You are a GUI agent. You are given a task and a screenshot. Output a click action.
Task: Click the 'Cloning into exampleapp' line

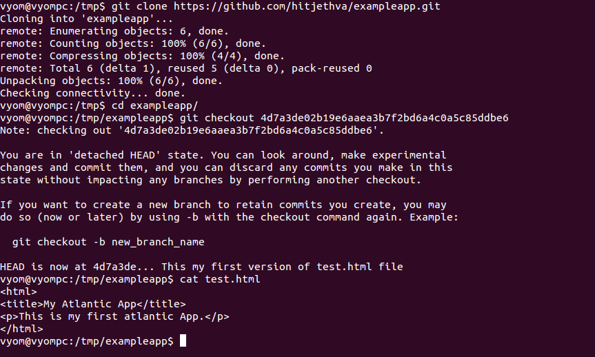pyautogui.click(x=86, y=19)
